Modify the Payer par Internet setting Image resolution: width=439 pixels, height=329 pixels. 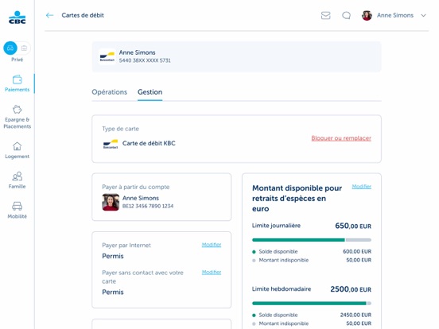212,245
